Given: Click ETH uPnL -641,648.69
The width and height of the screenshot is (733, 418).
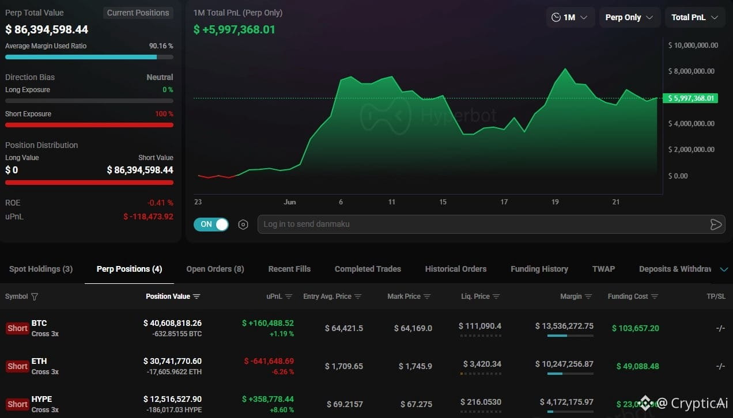Looking at the screenshot, I should pos(269,361).
